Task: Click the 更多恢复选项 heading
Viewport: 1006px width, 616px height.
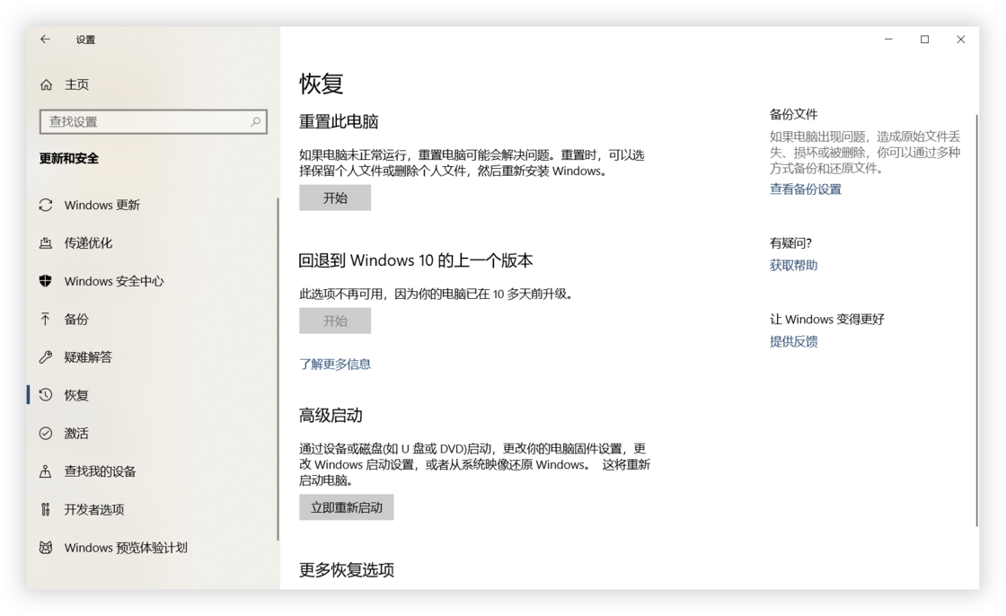Action: 347,570
